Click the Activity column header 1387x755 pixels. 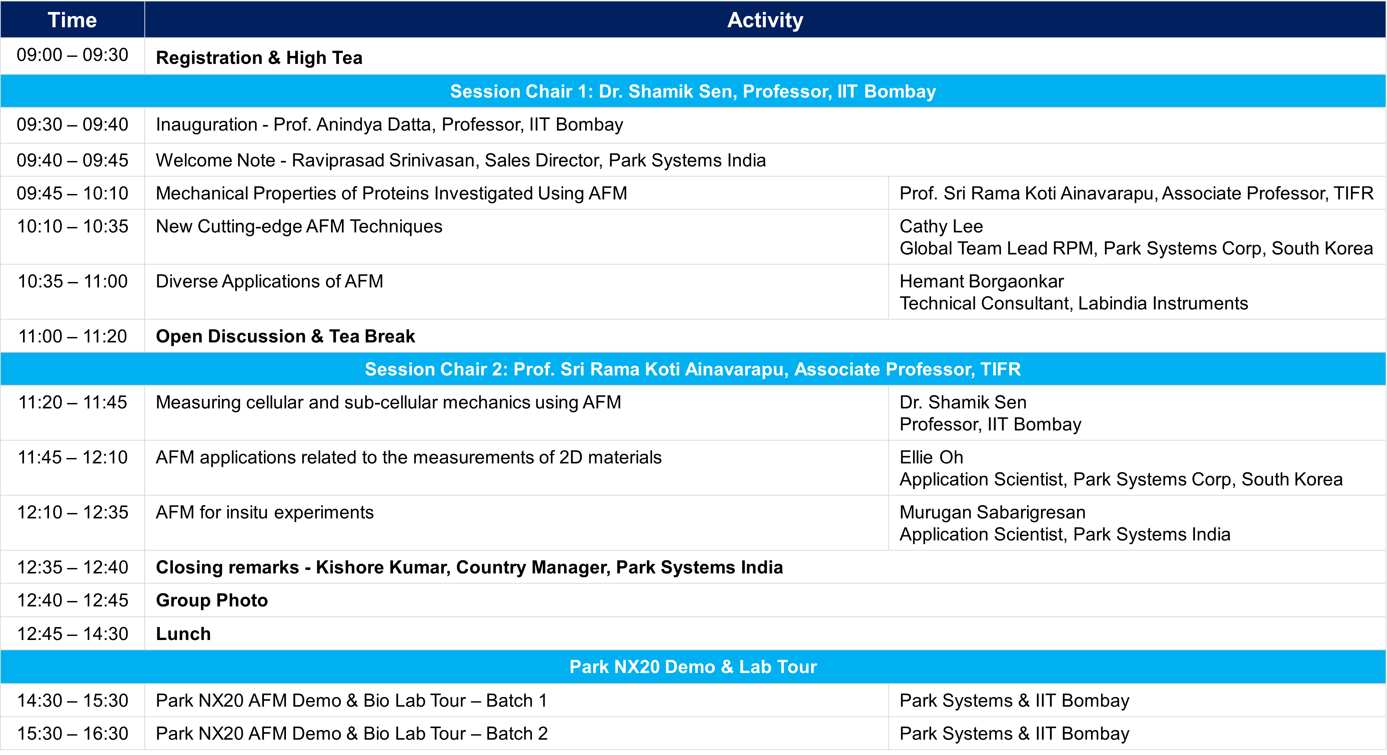click(x=764, y=20)
